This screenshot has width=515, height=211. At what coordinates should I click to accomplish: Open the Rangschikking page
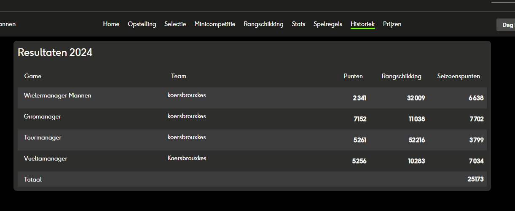click(x=263, y=24)
